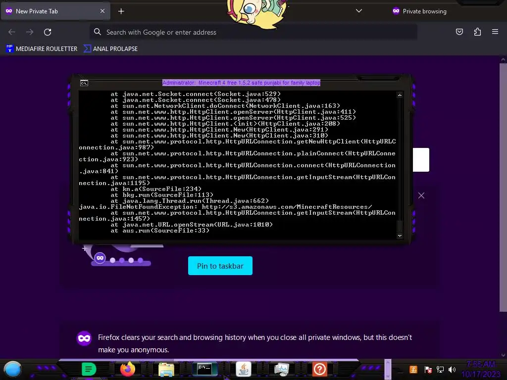Click the network tray icon
Image resolution: width=507 pixels, height=380 pixels.
click(x=440, y=369)
